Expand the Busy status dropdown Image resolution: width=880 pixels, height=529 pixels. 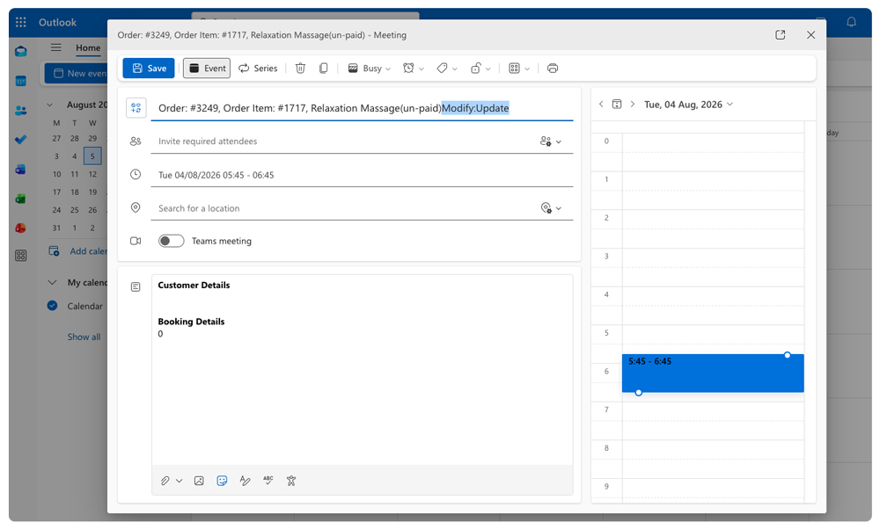369,69
